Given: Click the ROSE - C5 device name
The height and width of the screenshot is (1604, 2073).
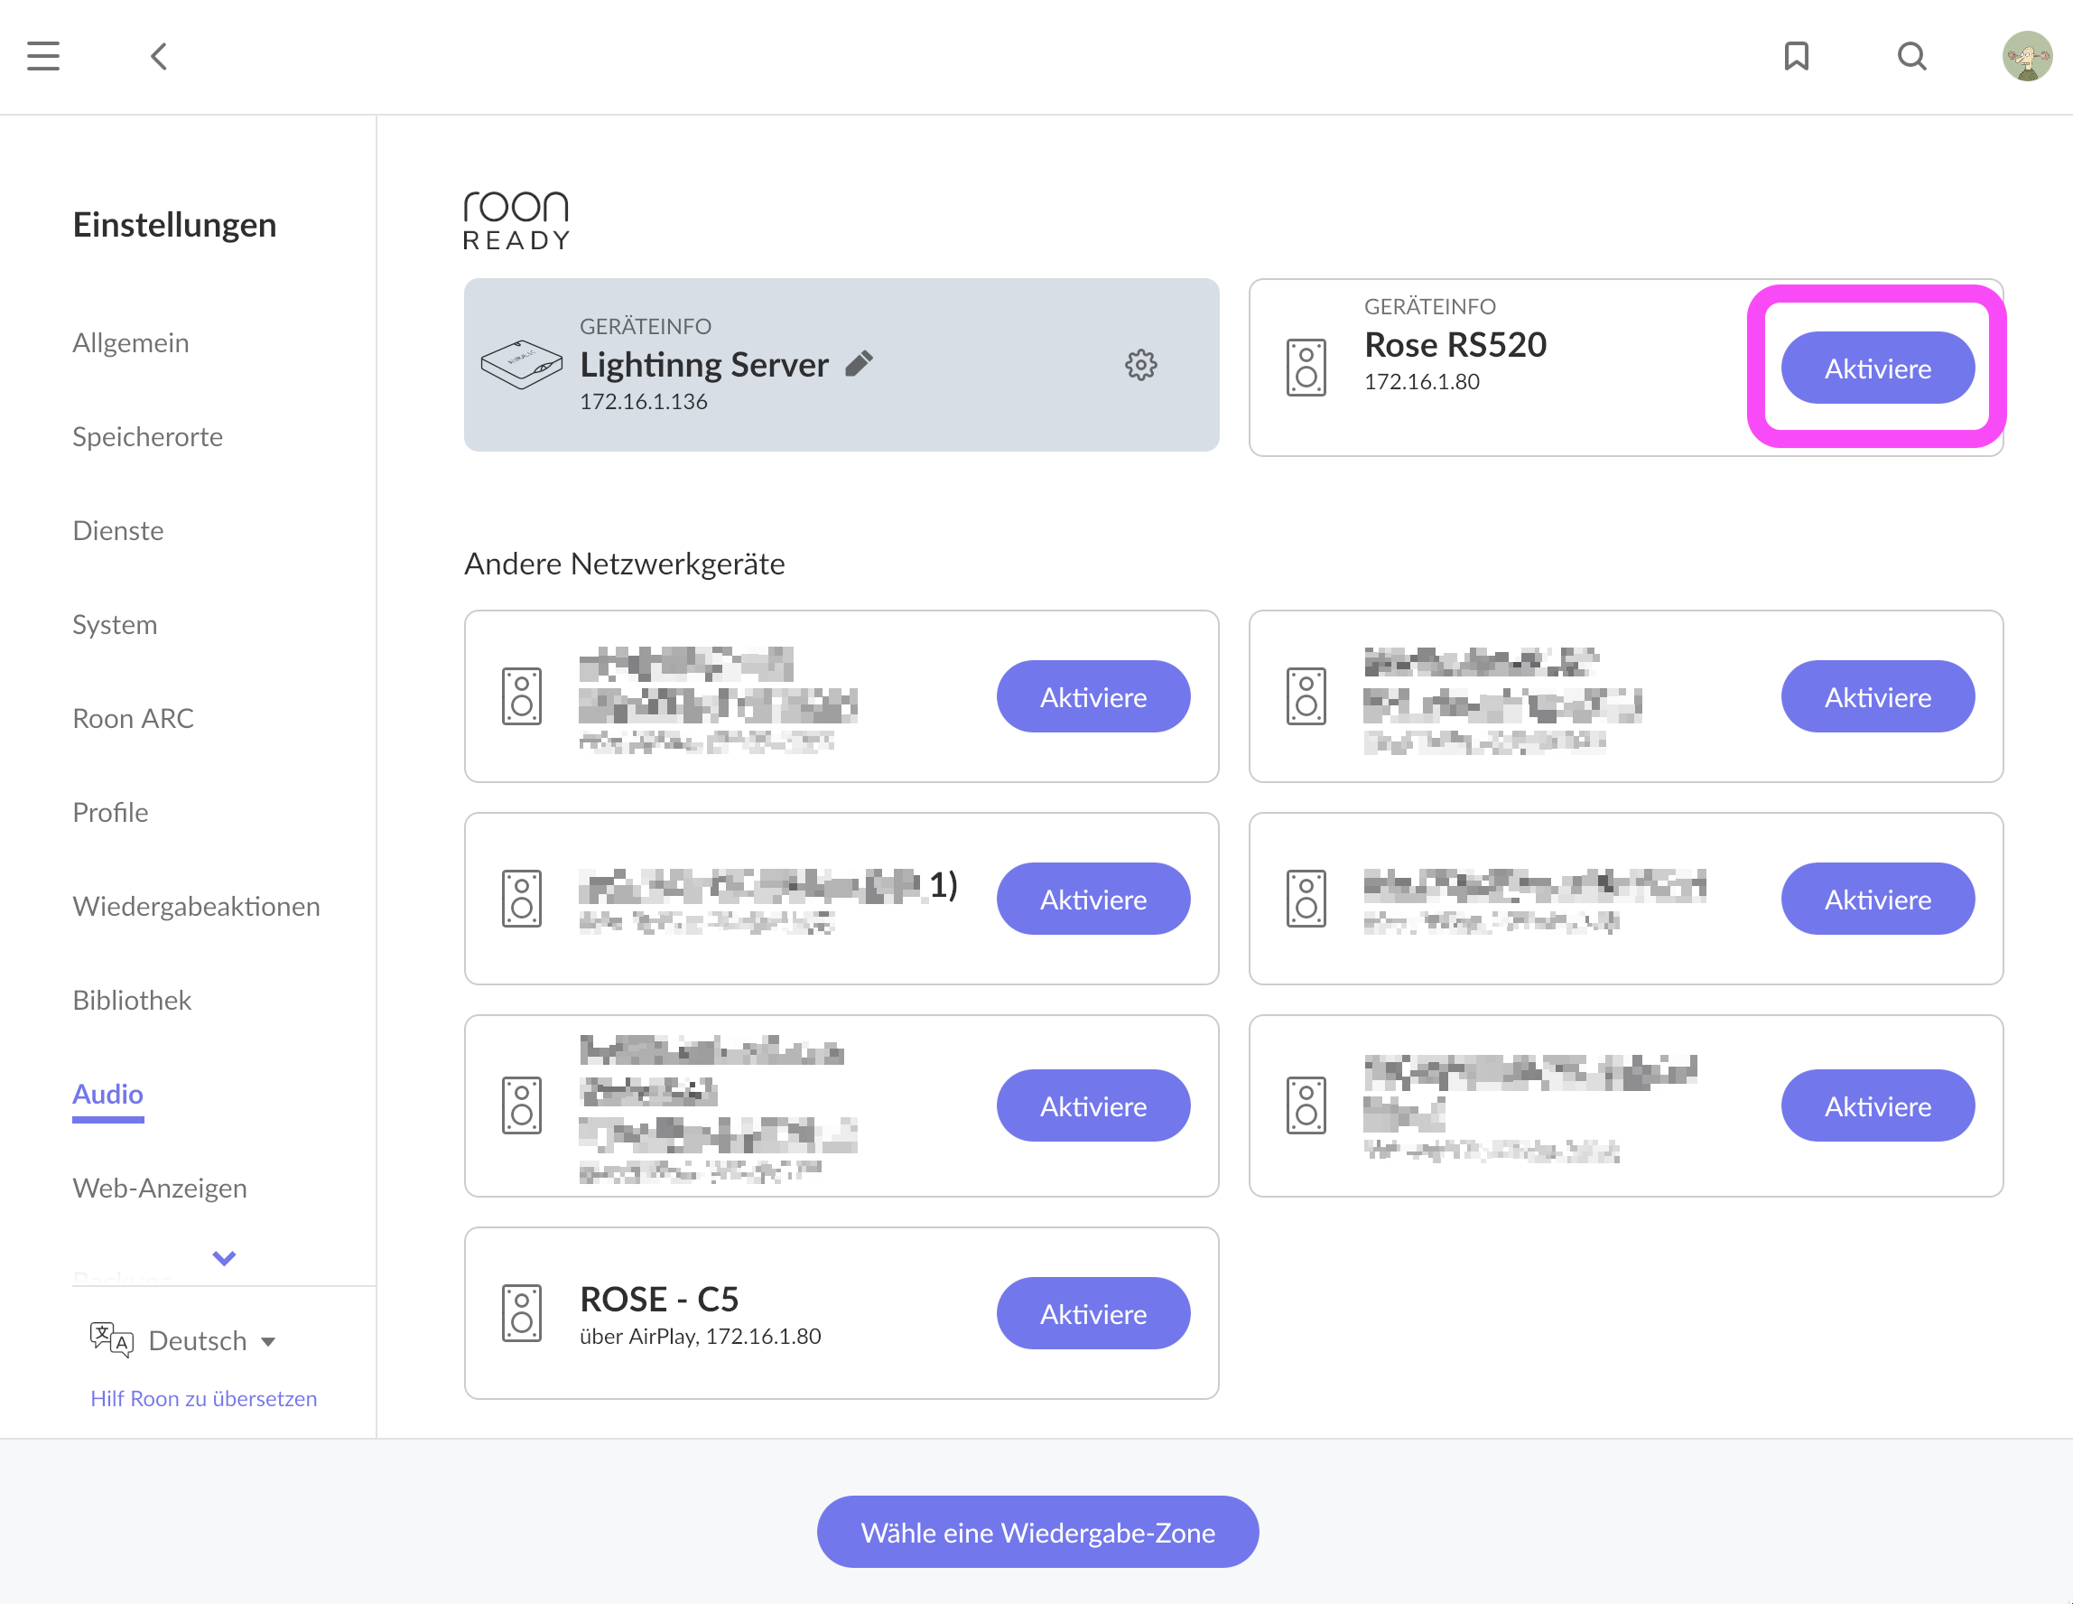Looking at the screenshot, I should [659, 1299].
